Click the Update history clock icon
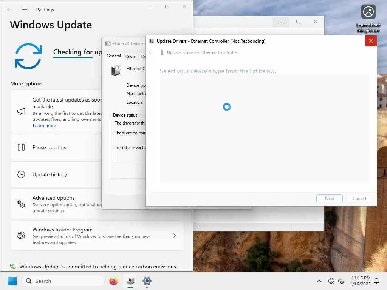Image resolution: width=387 pixels, height=290 pixels. (x=21, y=174)
